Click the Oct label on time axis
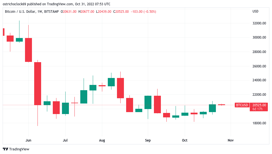This screenshot has height=154, width=272. [x=184, y=140]
